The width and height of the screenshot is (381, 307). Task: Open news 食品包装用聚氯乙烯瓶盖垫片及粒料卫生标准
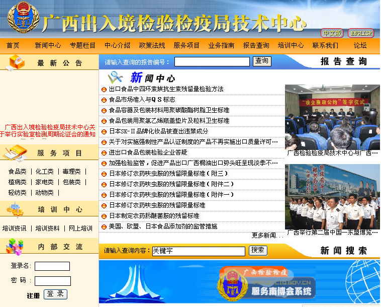[169, 121]
